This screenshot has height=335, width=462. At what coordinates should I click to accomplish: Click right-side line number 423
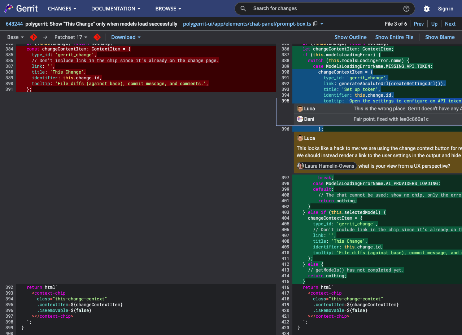click(x=285, y=328)
